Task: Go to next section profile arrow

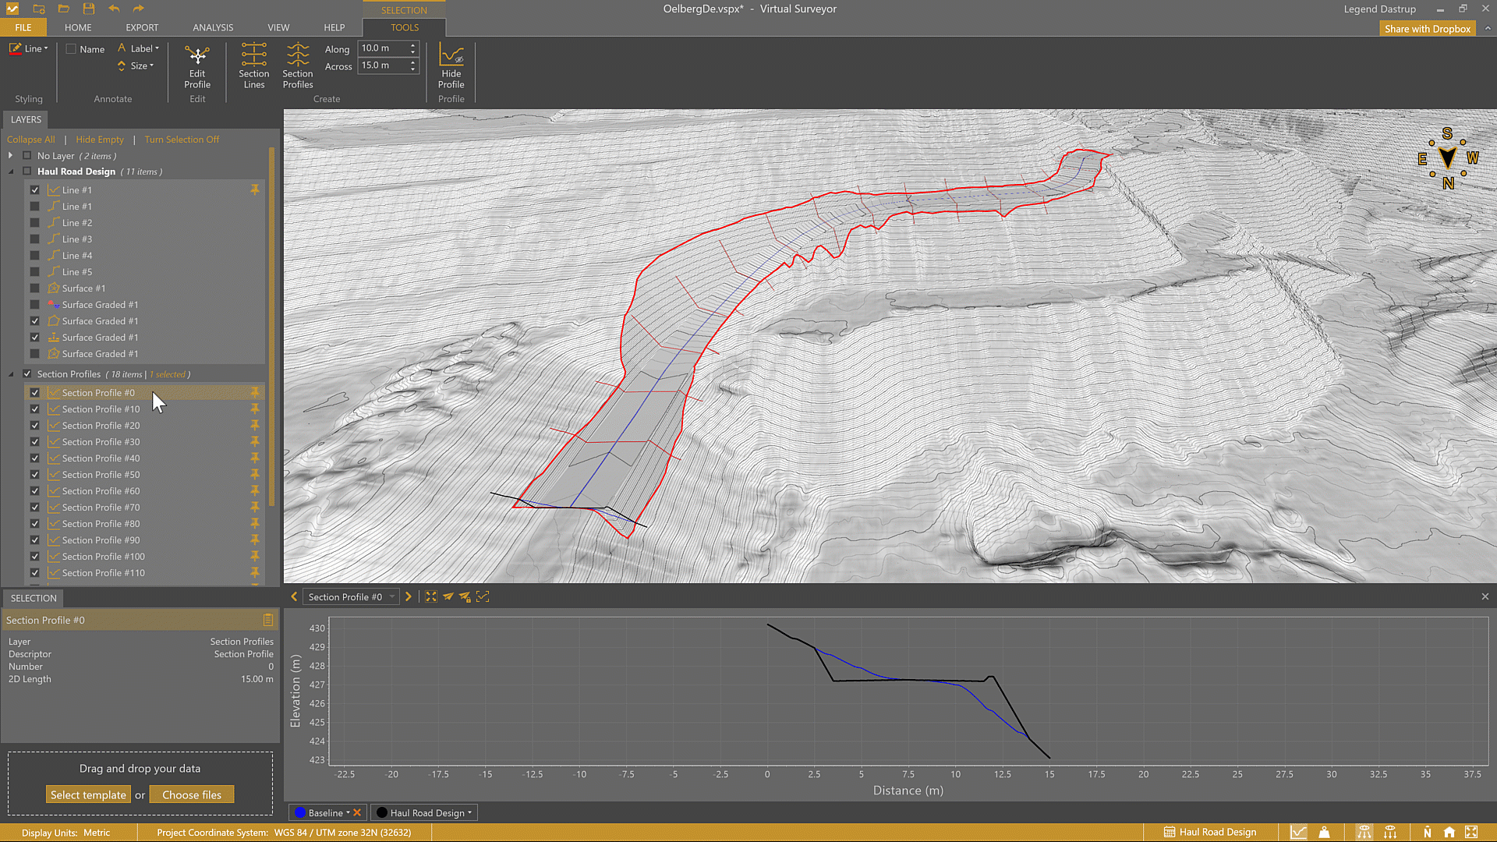Action: 408,596
